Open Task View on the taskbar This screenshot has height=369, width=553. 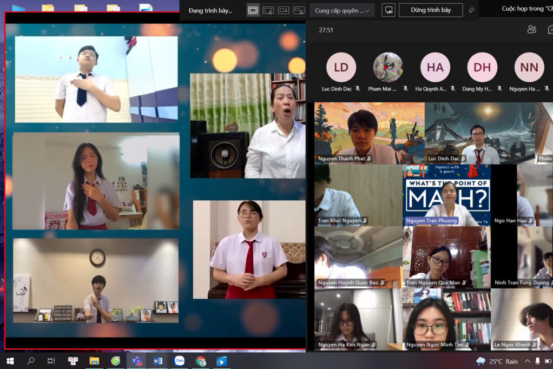click(x=51, y=361)
